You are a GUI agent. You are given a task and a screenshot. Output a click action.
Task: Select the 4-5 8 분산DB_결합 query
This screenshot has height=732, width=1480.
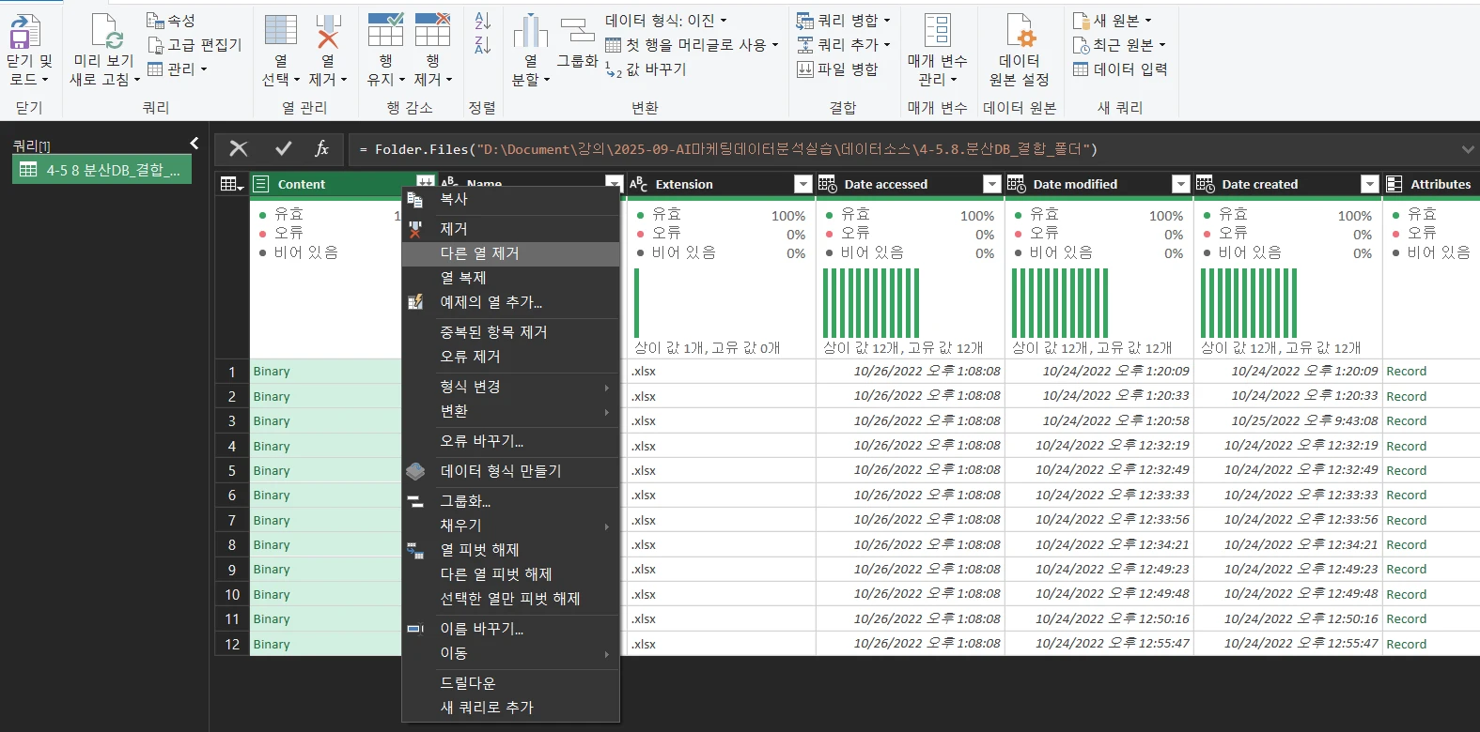101,170
